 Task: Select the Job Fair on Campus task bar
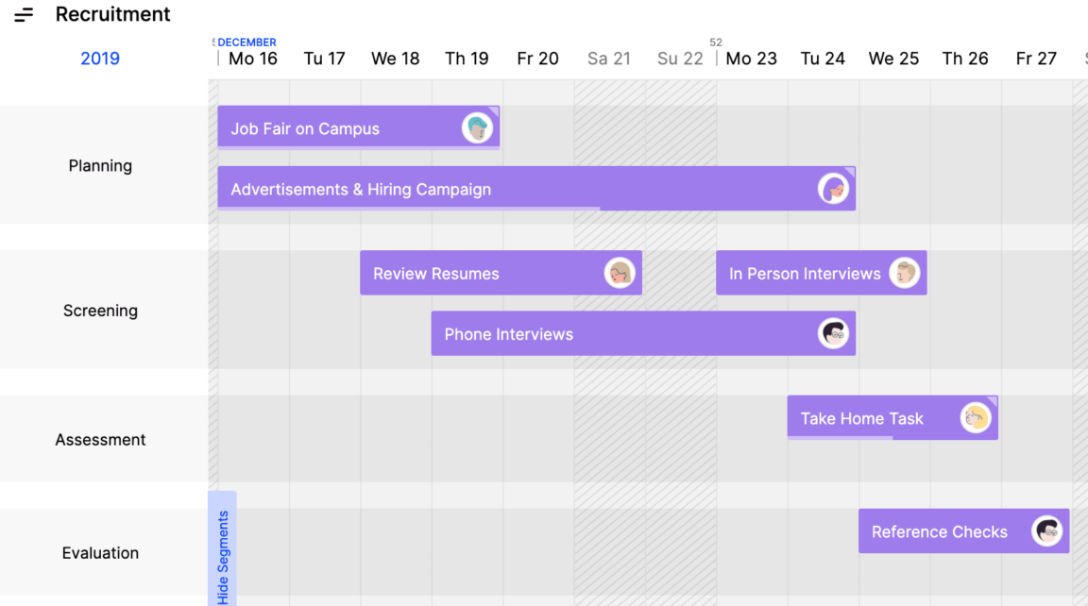(x=331, y=127)
